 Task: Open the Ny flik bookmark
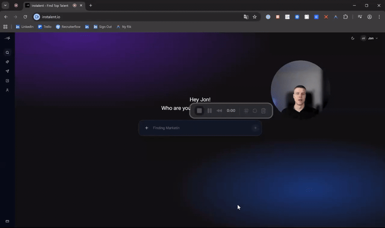tap(124, 27)
